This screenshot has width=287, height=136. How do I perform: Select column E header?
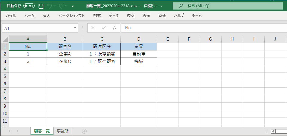coord(167,39)
